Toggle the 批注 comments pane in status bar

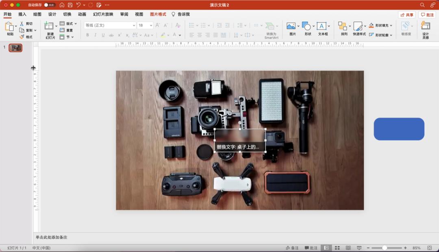click(311, 248)
